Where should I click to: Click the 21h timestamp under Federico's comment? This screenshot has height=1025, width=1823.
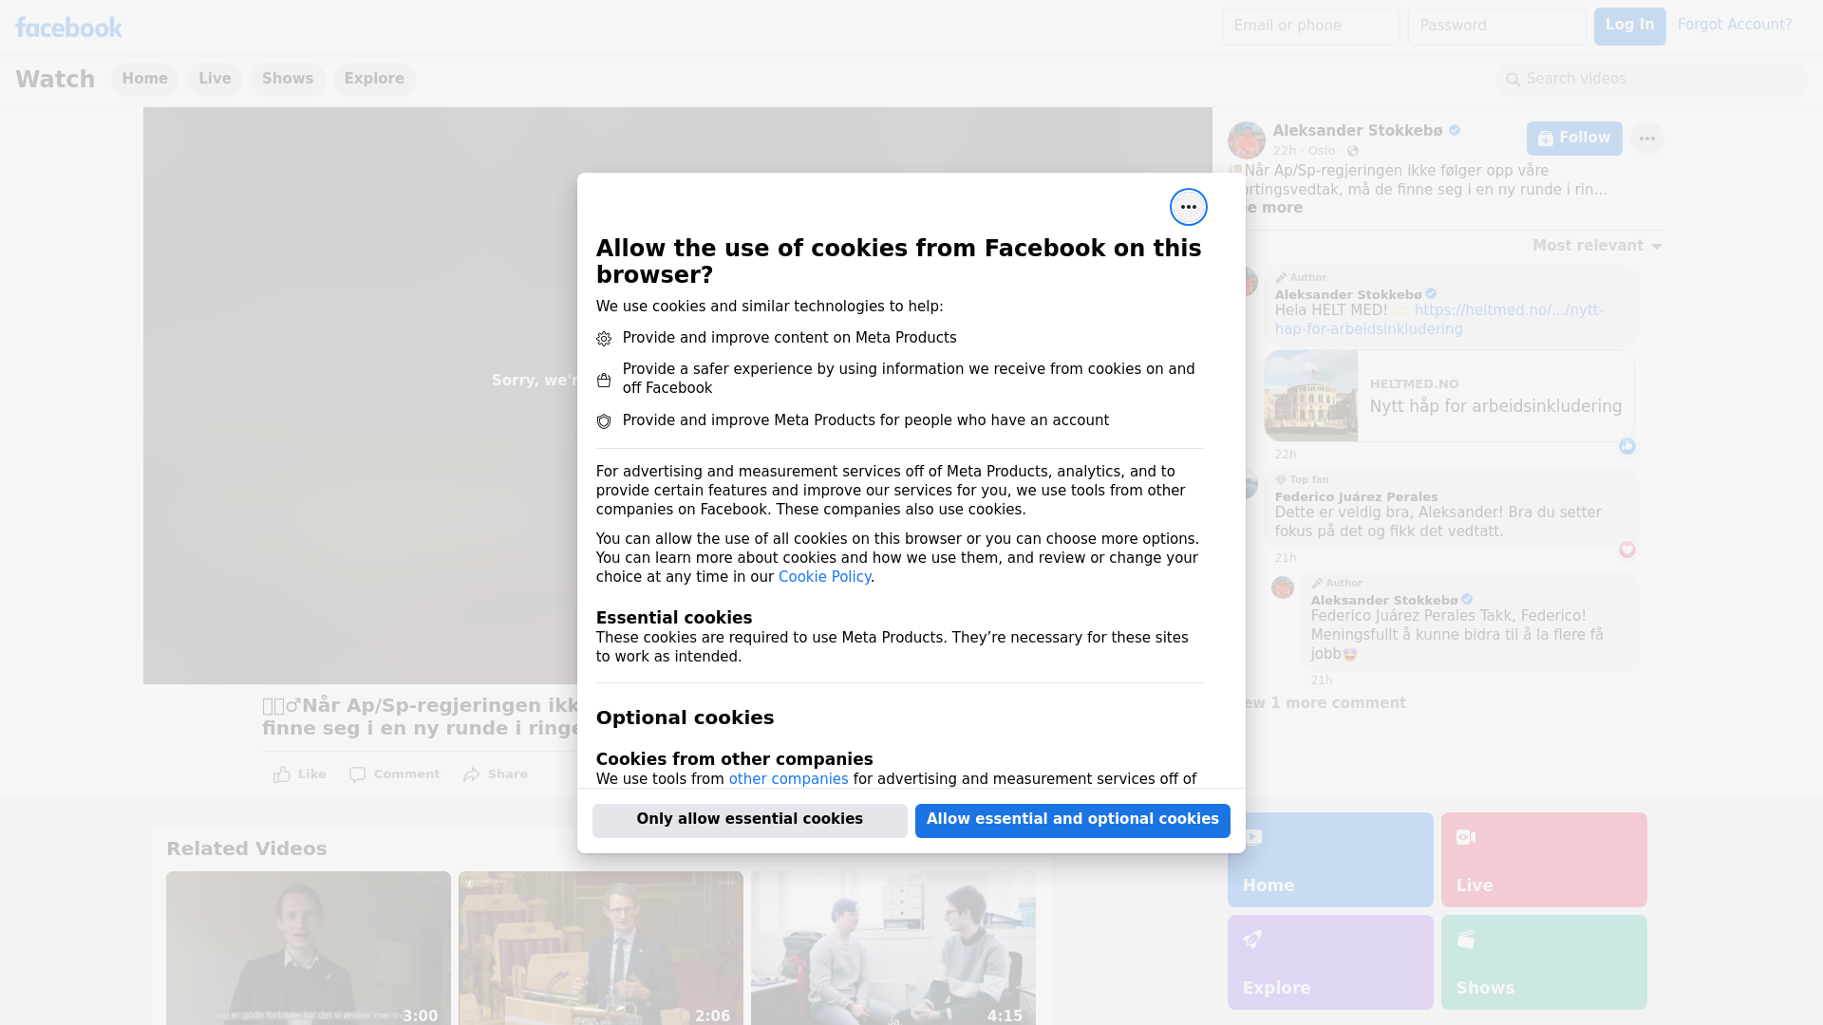(x=1286, y=558)
